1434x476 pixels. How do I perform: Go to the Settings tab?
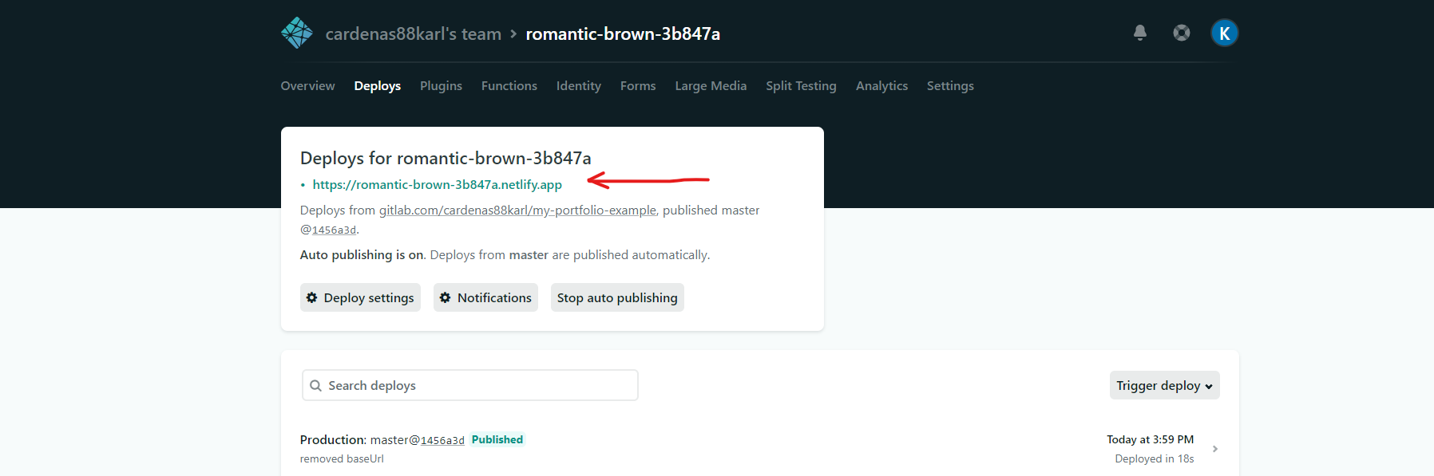click(950, 85)
